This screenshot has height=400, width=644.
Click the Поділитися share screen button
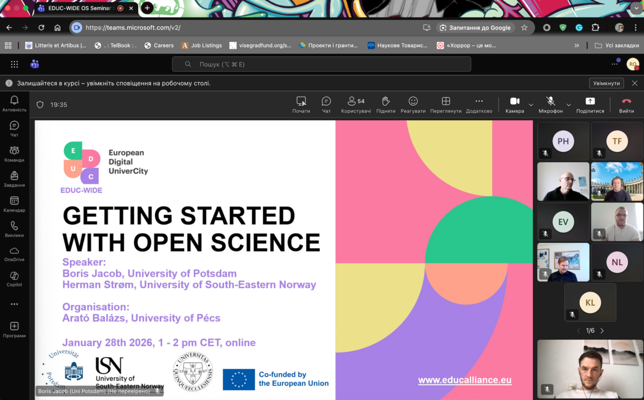590,104
